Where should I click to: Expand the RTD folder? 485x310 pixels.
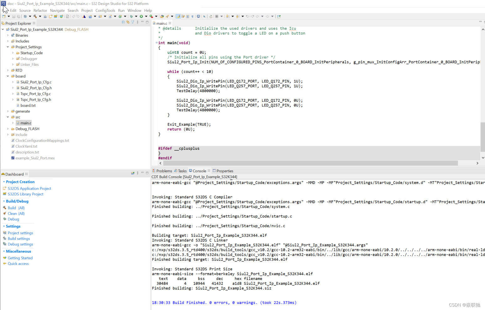click(x=8, y=70)
